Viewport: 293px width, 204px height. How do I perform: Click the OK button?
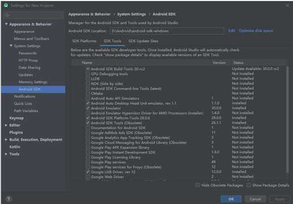coord(231,199)
